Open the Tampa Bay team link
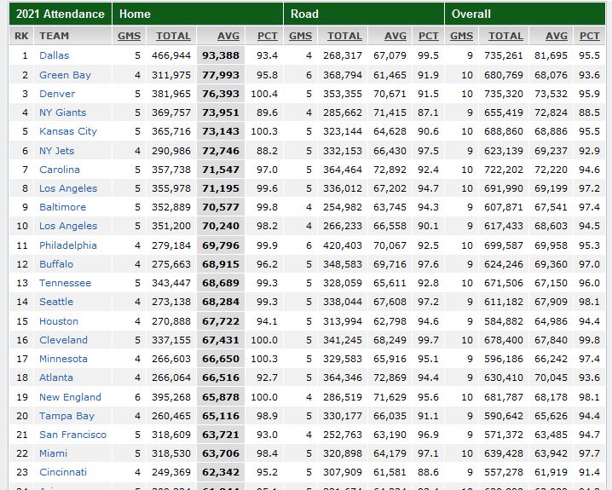612x490 pixels. click(66, 416)
